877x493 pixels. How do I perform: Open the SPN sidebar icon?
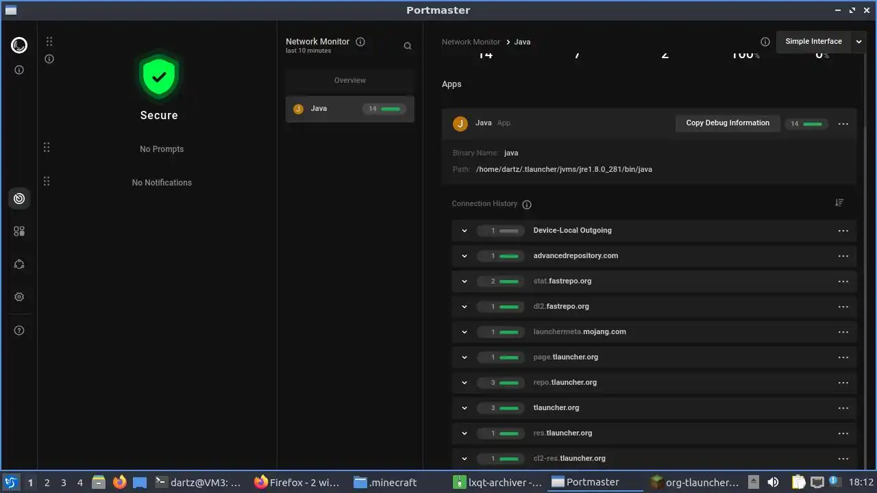point(19,264)
